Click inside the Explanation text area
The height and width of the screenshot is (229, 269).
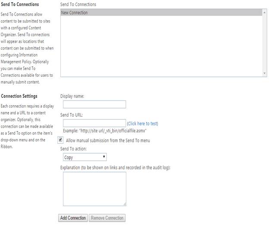(x=94, y=189)
